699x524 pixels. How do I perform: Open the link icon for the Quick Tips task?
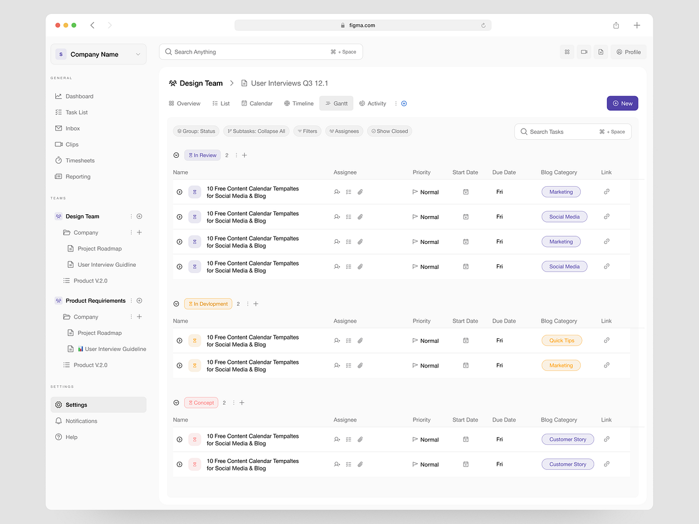pyautogui.click(x=606, y=340)
